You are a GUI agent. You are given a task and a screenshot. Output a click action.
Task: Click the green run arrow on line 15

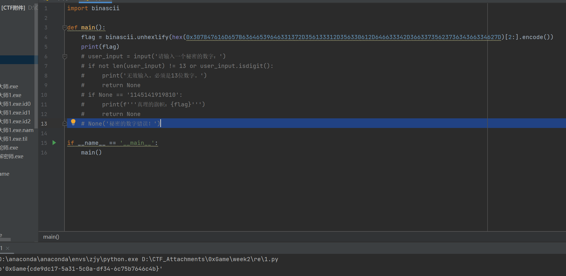pos(54,143)
